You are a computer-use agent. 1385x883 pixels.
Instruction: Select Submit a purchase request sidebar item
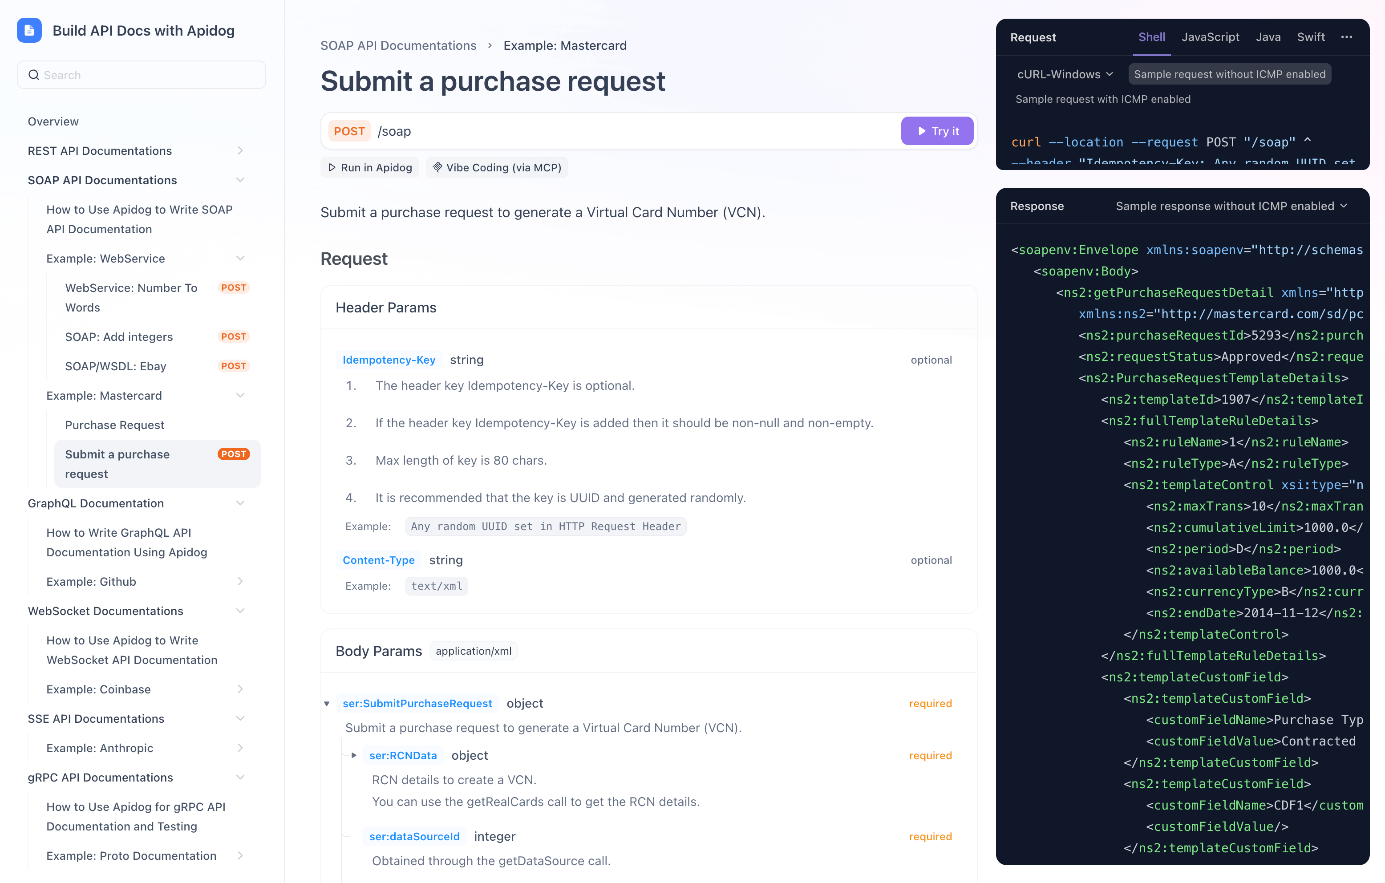[x=158, y=464]
